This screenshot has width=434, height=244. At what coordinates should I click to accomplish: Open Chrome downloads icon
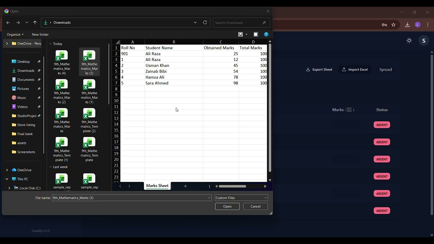pyautogui.click(x=408, y=25)
